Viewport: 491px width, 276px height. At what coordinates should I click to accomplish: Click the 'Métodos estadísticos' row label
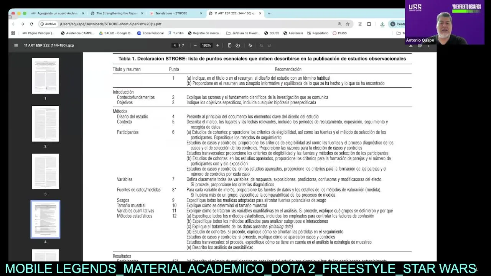tap(134, 216)
